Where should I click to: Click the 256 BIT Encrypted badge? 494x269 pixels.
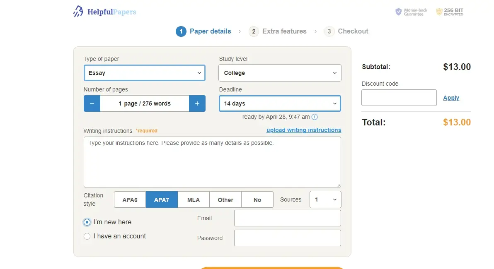pos(450,12)
